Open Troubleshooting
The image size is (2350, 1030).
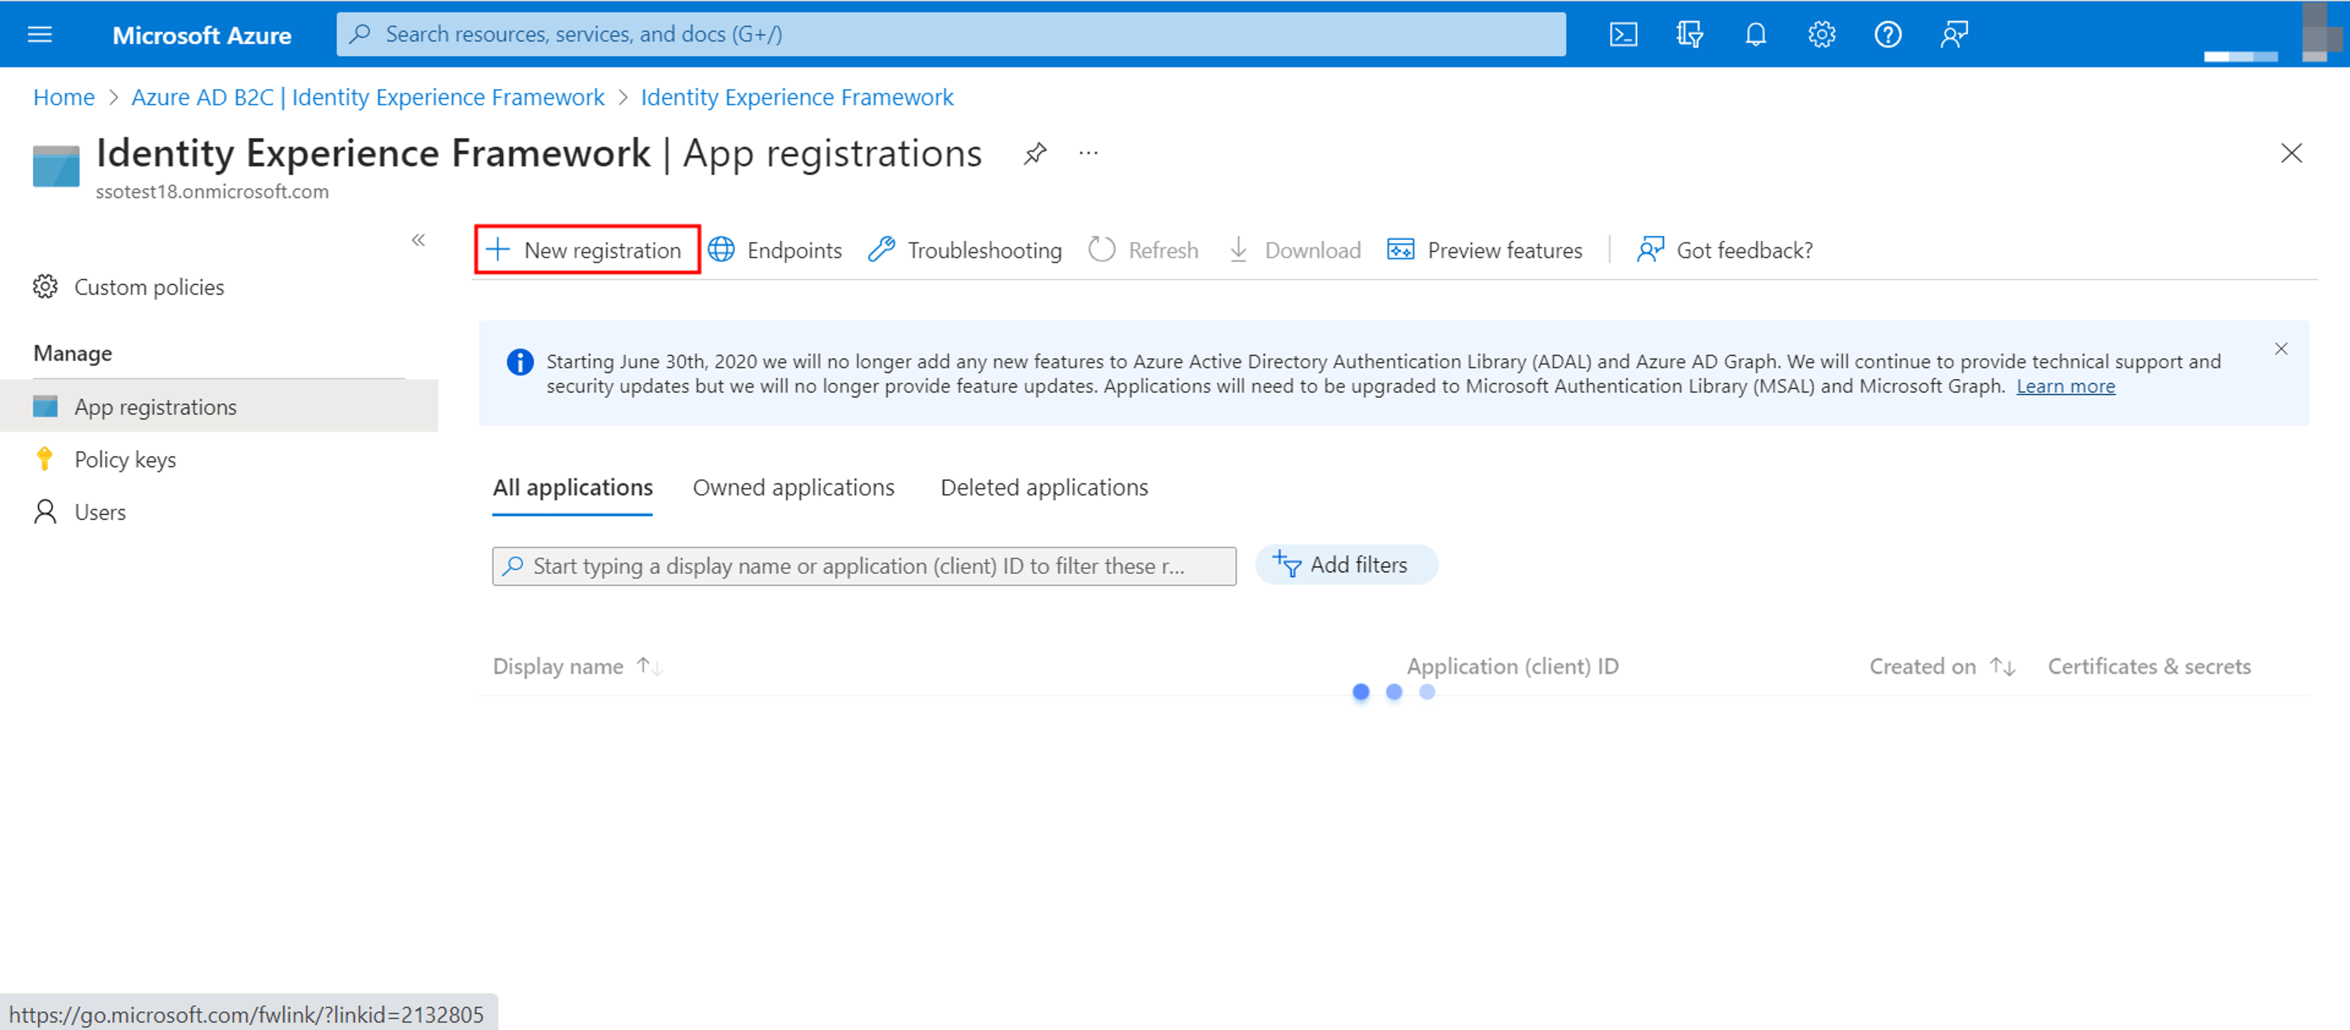coord(965,250)
